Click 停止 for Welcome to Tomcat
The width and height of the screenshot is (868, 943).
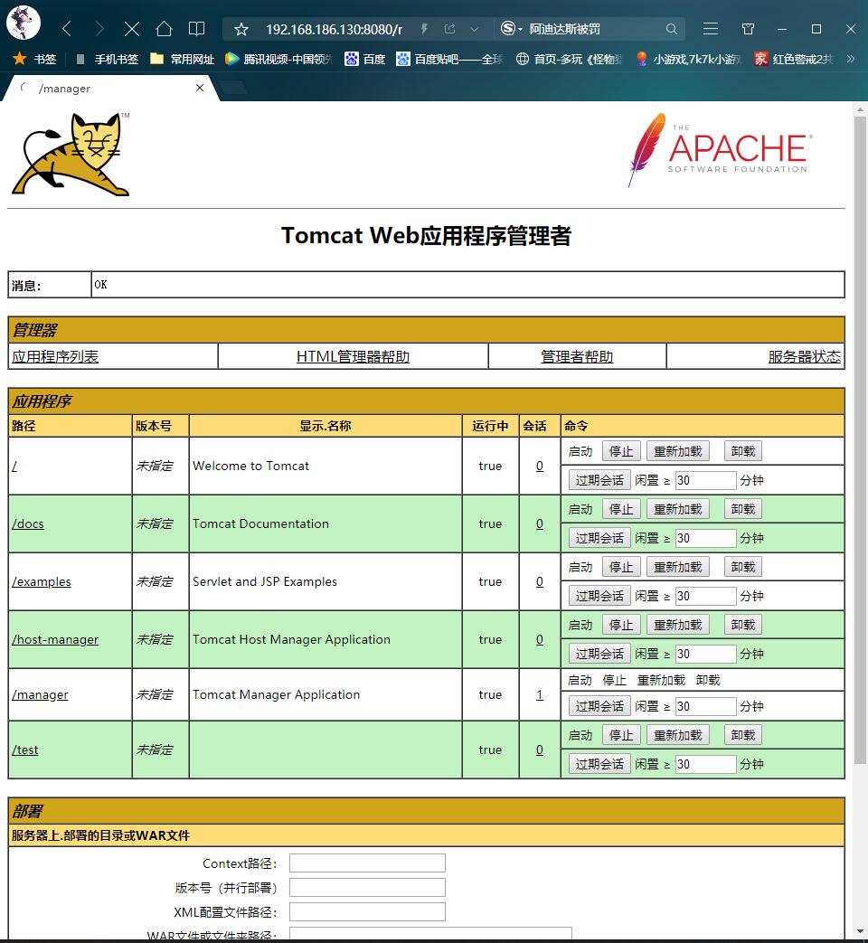[x=621, y=451]
